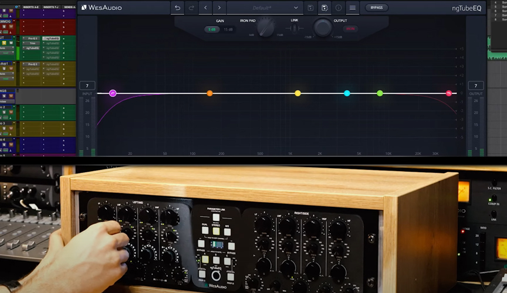Solo the green track with S button
Image resolution: width=507 pixels, height=293 pixels.
click(x=4, y=43)
